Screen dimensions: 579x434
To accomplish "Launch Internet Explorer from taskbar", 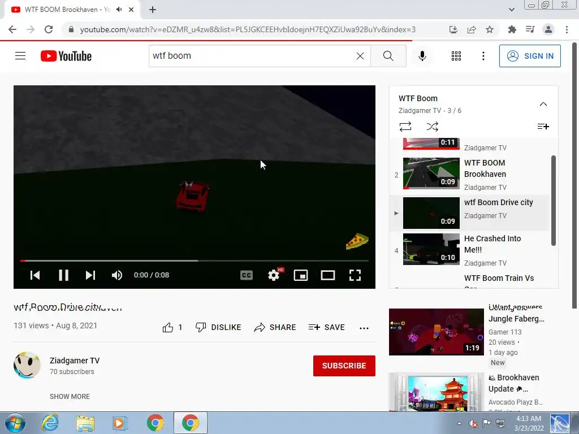I will pyautogui.click(x=50, y=423).
